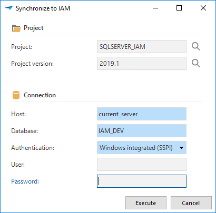Screen dimensions: 216x213
Task: Click the database cylinder icon beside Connection
Action: point(16,95)
